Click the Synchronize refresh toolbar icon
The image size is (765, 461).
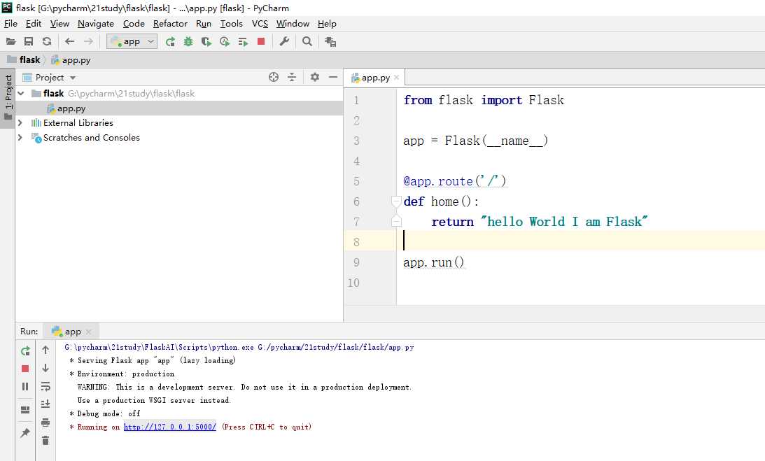click(47, 41)
